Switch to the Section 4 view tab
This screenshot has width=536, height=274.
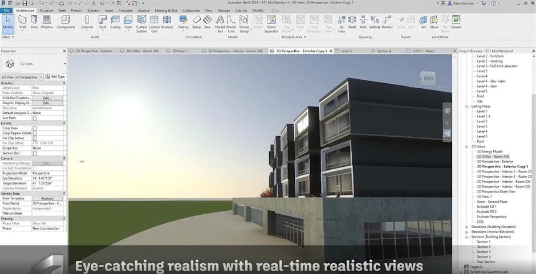pyautogui.click(x=384, y=51)
